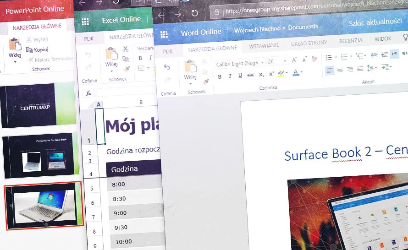The image size is (408, 250).
Task: Open NARZĘDZIA GŁÓWNE tab in PowerPoint Online
Action: [37, 27]
